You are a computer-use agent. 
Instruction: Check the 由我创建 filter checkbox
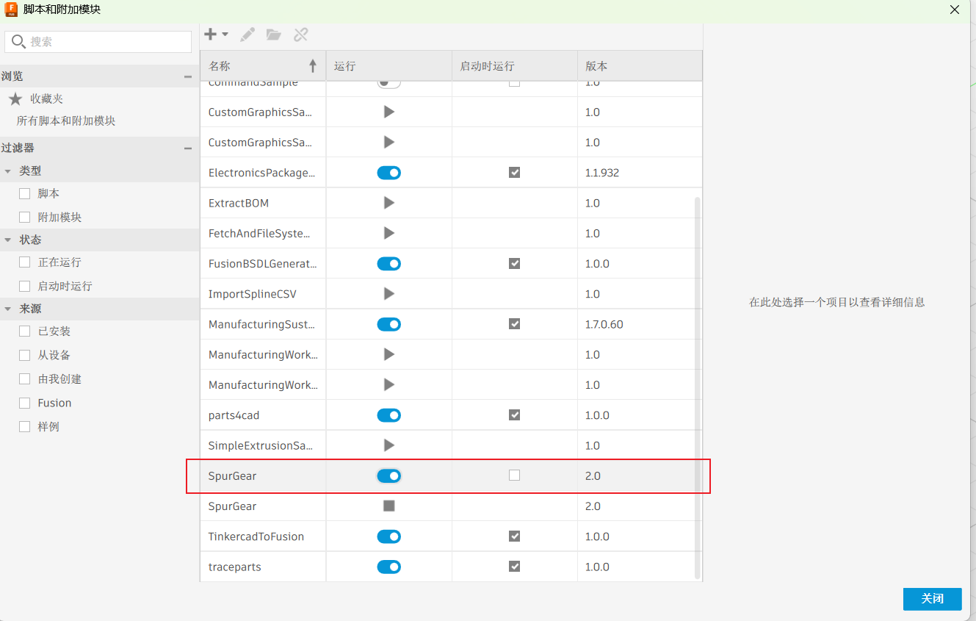click(x=25, y=379)
